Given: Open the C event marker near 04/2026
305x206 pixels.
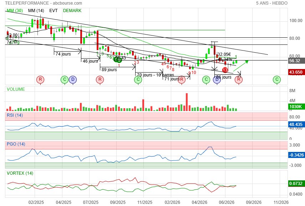Looking at the screenshot, I should click(206, 80).
